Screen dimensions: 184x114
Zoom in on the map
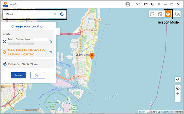[x=177, y=94]
